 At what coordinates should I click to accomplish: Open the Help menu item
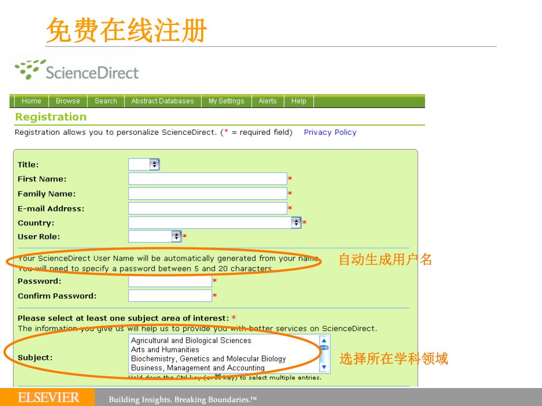299,101
